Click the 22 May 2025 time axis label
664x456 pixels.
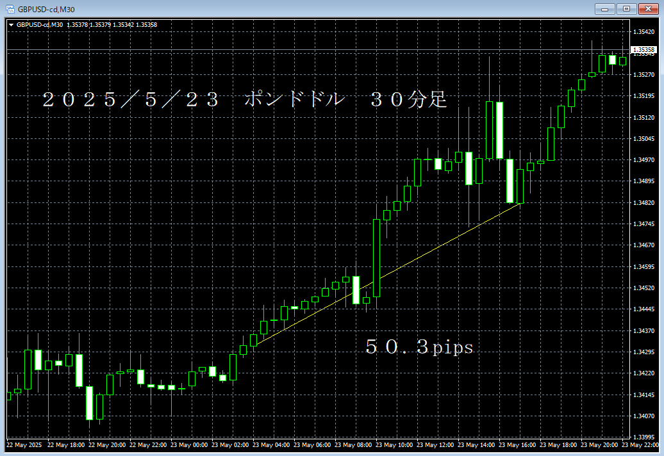click(24, 444)
